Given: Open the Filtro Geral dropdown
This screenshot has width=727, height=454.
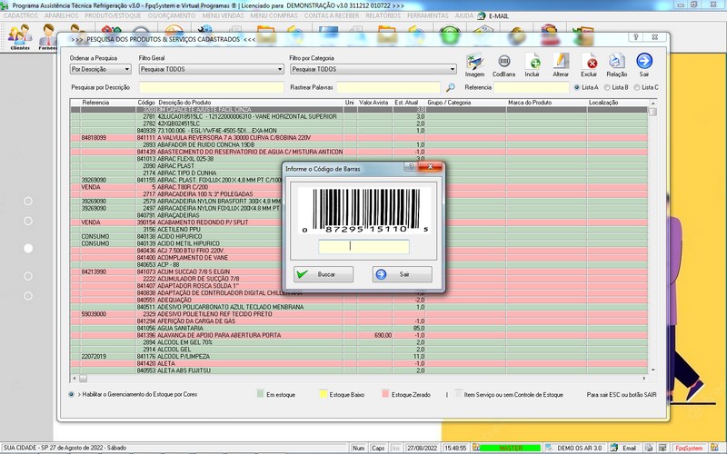Looking at the screenshot, I should pos(212,69).
